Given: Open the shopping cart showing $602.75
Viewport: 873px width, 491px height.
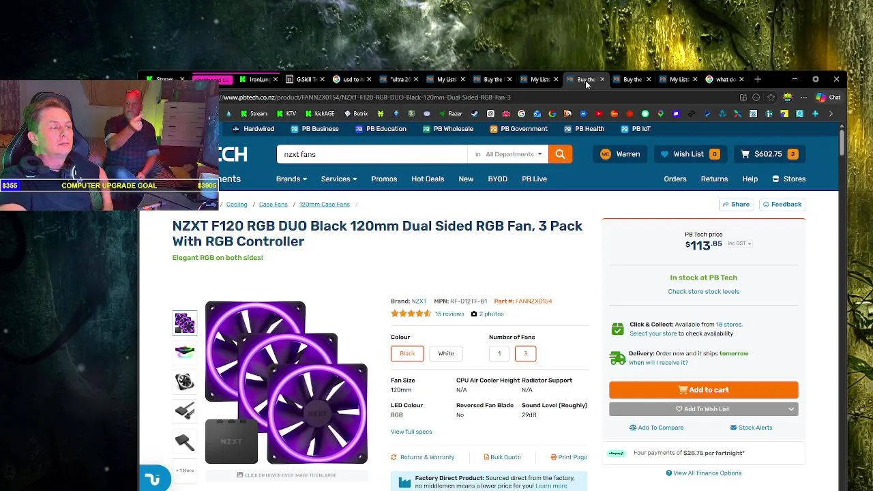Looking at the screenshot, I should pyautogui.click(x=769, y=154).
